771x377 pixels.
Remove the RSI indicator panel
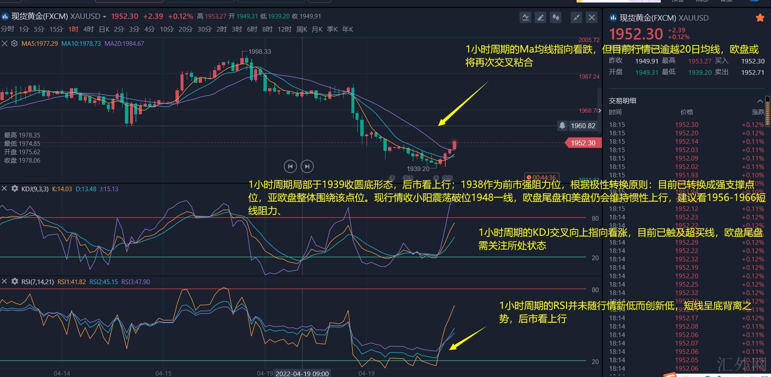(x=5, y=282)
